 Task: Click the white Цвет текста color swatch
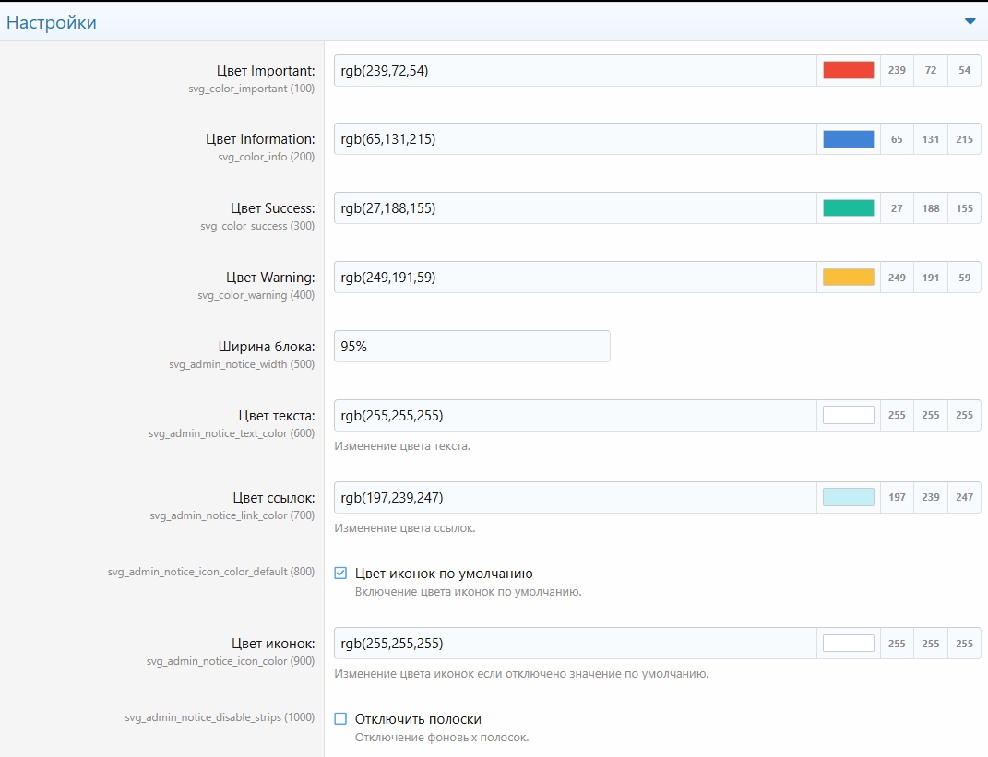(x=848, y=415)
